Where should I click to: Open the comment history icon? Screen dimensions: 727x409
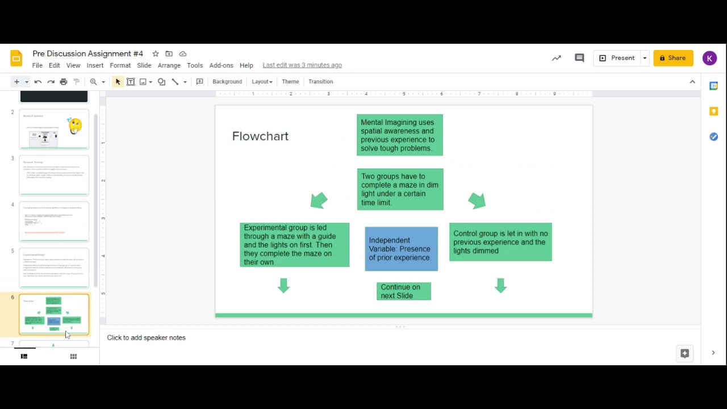tap(579, 58)
